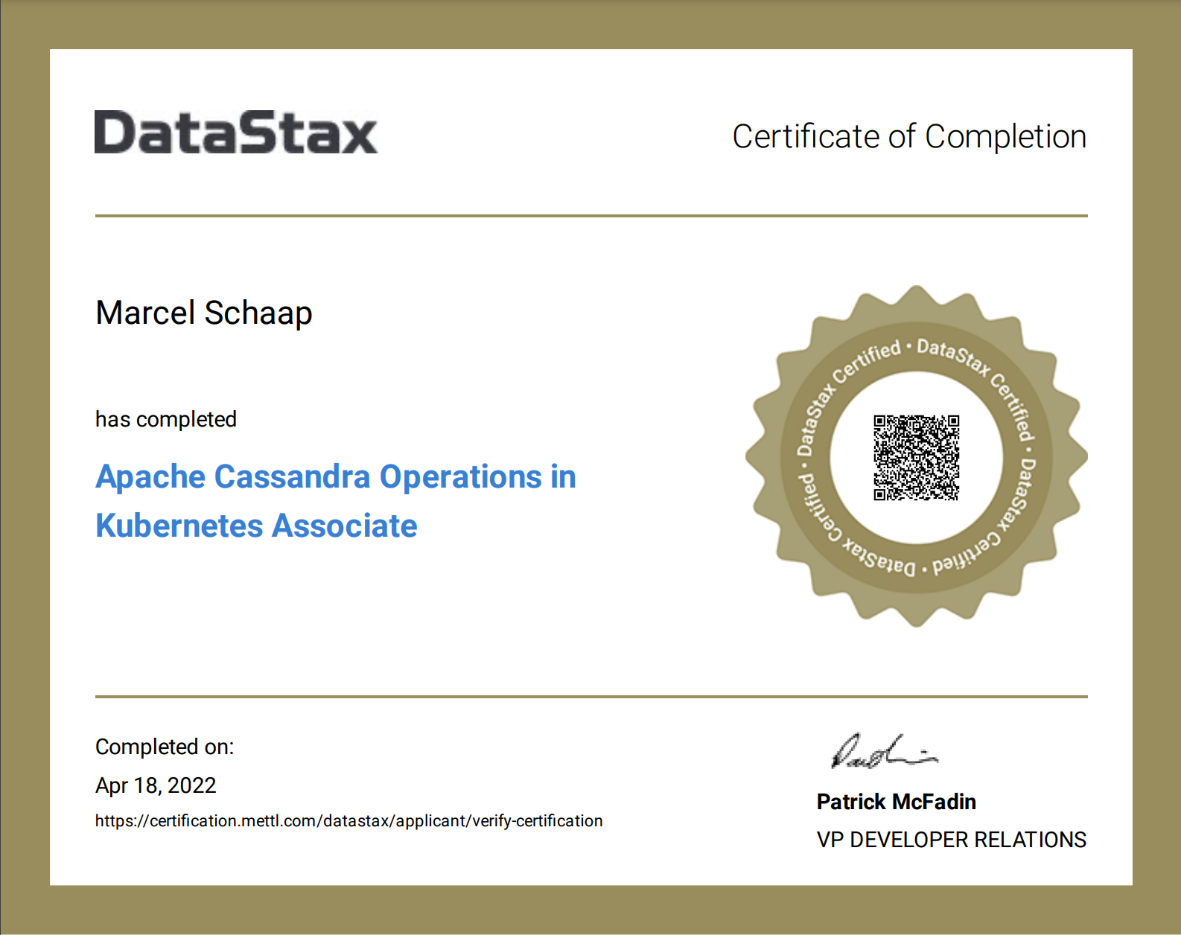Click the letter "x" ending the DataStax logo

pyautogui.click(x=359, y=136)
